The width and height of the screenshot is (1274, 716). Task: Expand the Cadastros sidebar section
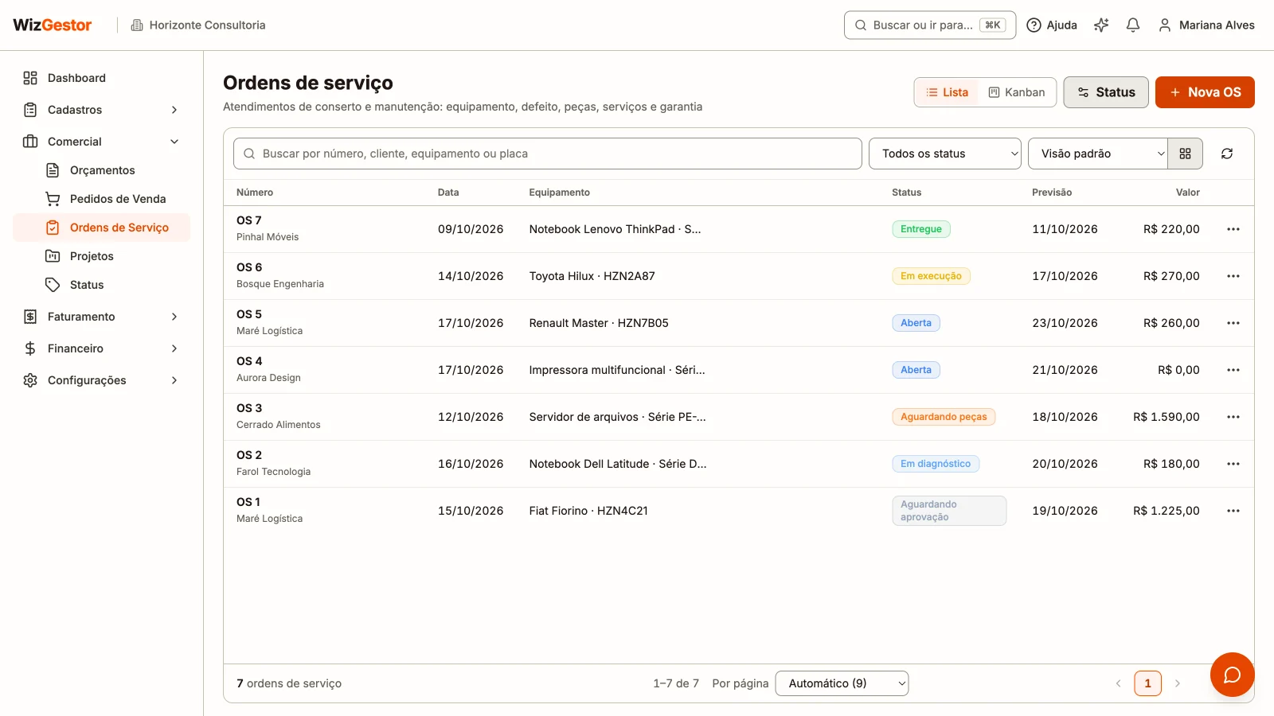point(102,110)
